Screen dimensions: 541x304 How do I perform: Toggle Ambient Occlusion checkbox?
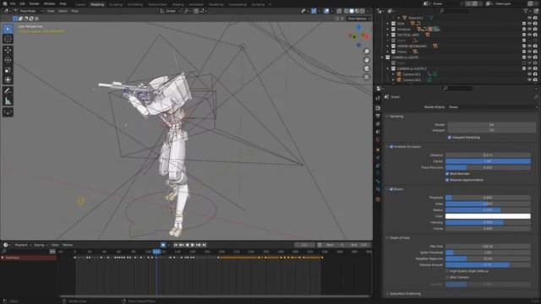coord(391,146)
